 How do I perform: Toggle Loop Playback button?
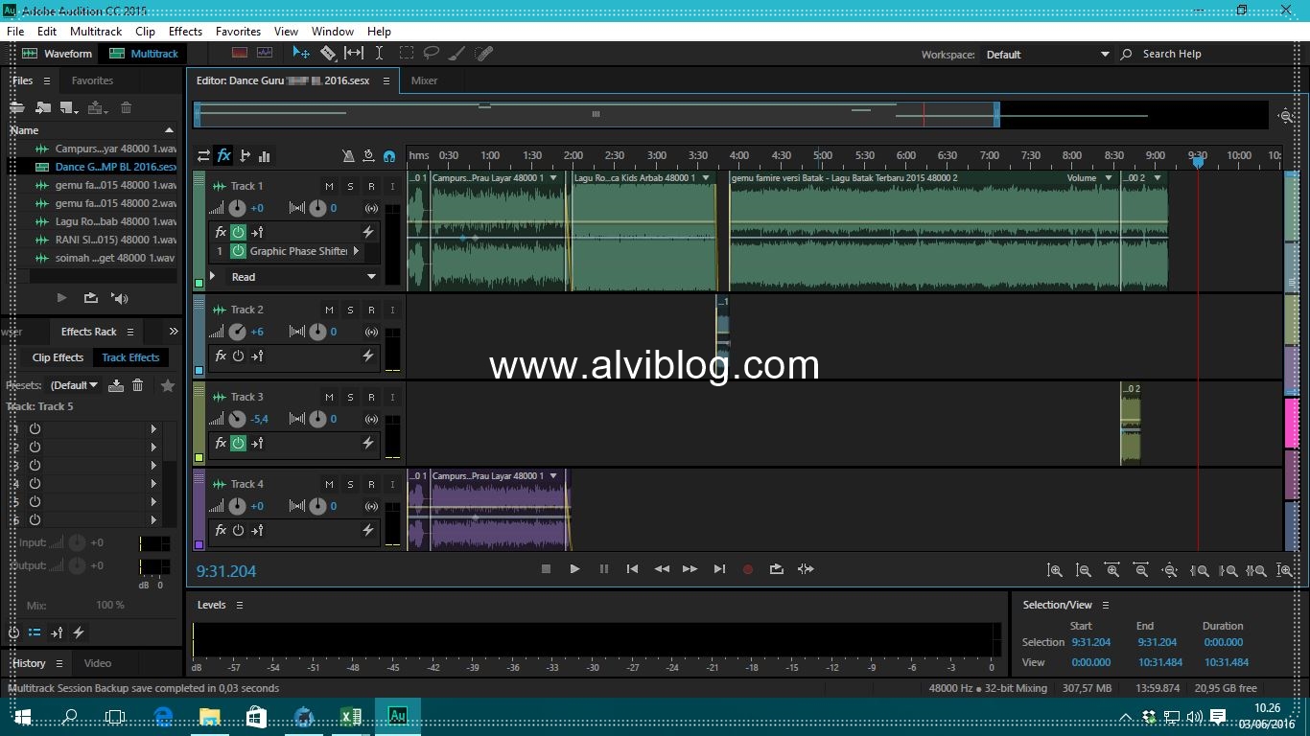777,569
